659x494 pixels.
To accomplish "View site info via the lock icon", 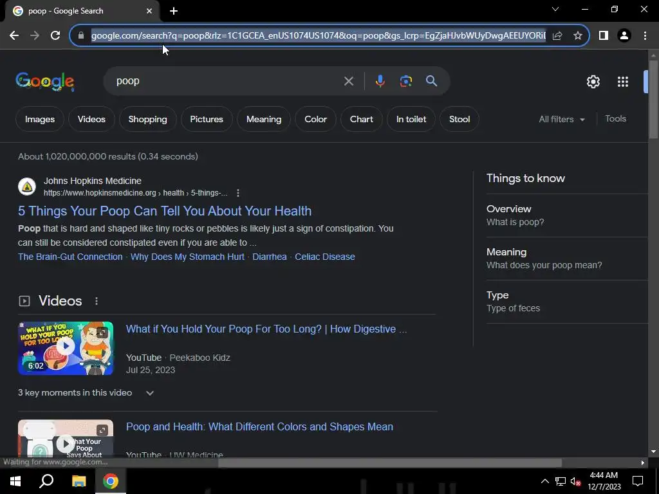I will 81,35.
